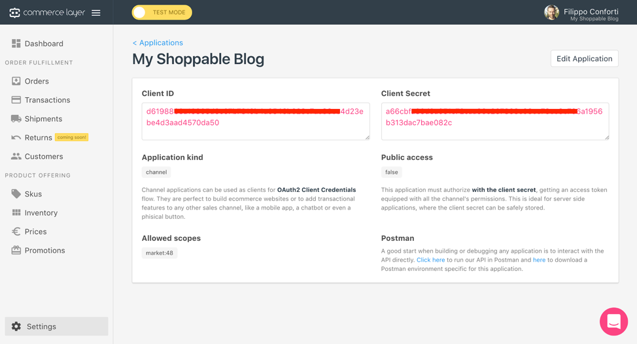Image resolution: width=637 pixels, height=344 pixels.
Task: Click the Application kind heading
Action: [172, 157]
